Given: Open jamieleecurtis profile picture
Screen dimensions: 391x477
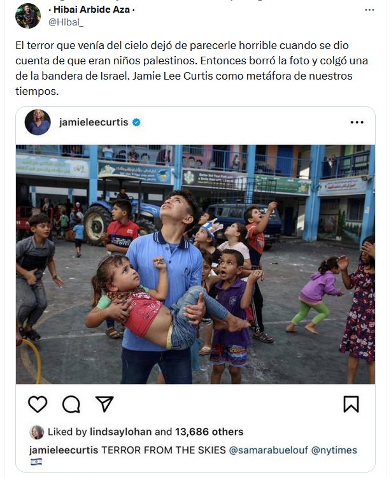Looking at the screenshot, I should [x=38, y=122].
